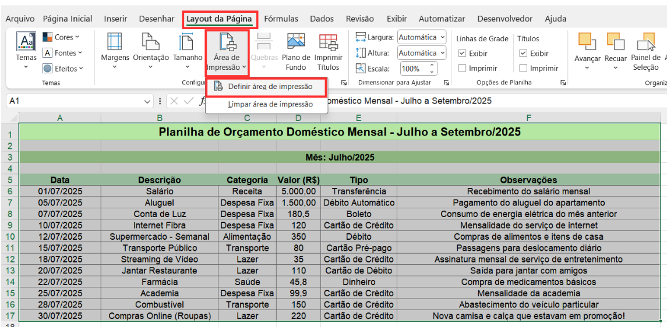667x327 pixels.
Task: Open the Temas themes gallery
Action: pos(26,50)
